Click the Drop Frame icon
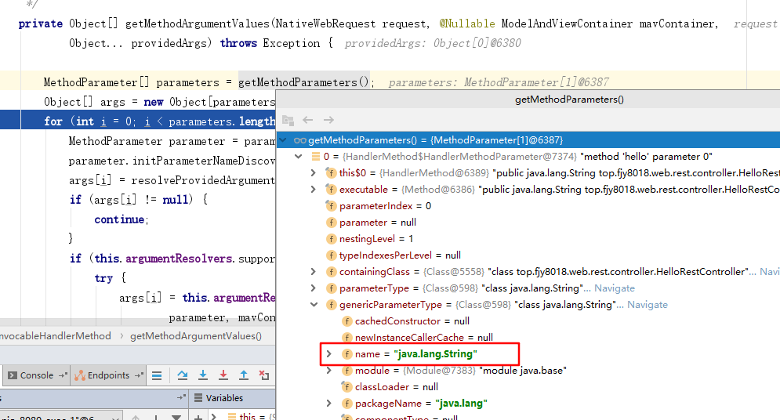This screenshot has height=420, width=780. point(264,375)
